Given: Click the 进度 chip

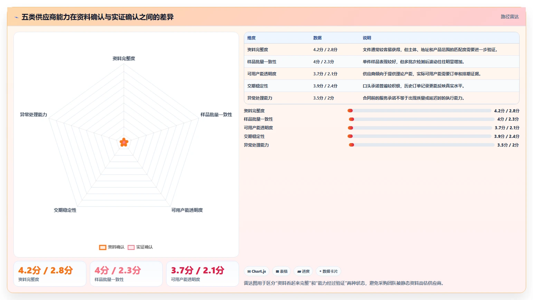Looking at the screenshot, I should [x=303, y=271].
